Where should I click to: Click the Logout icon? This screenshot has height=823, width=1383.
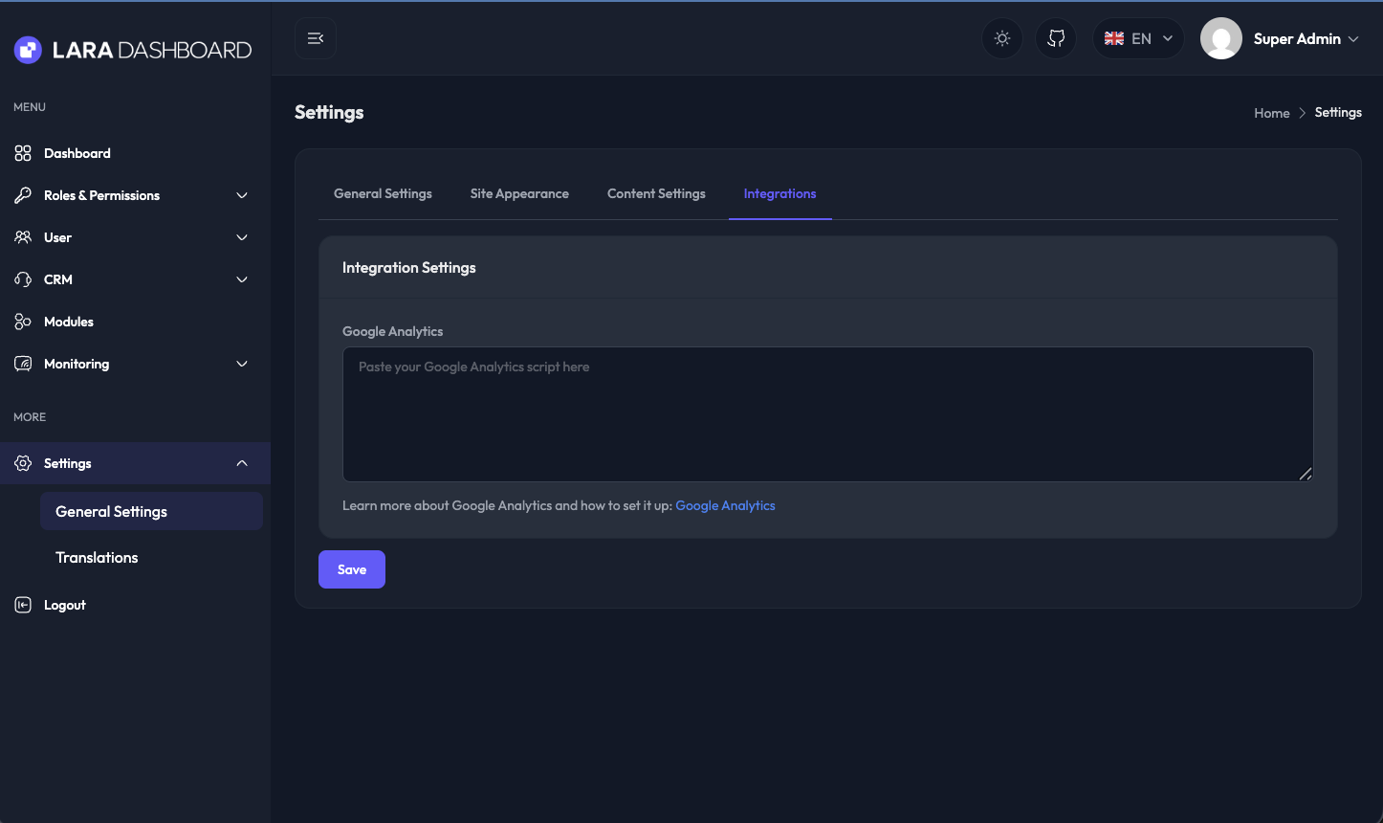[x=23, y=605]
